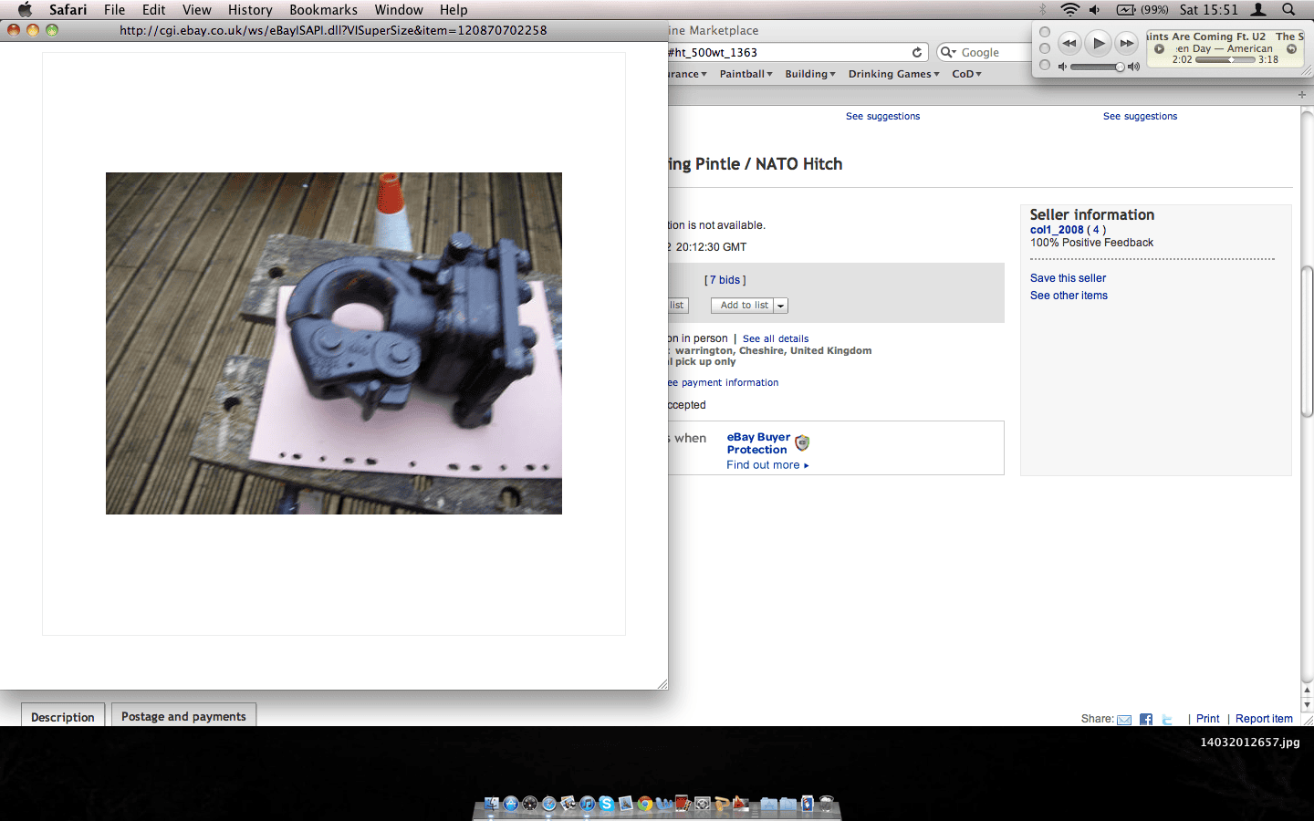The height and width of the screenshot is (821, 1314).
Task: Click the See all details link
Action: point(776,338)
